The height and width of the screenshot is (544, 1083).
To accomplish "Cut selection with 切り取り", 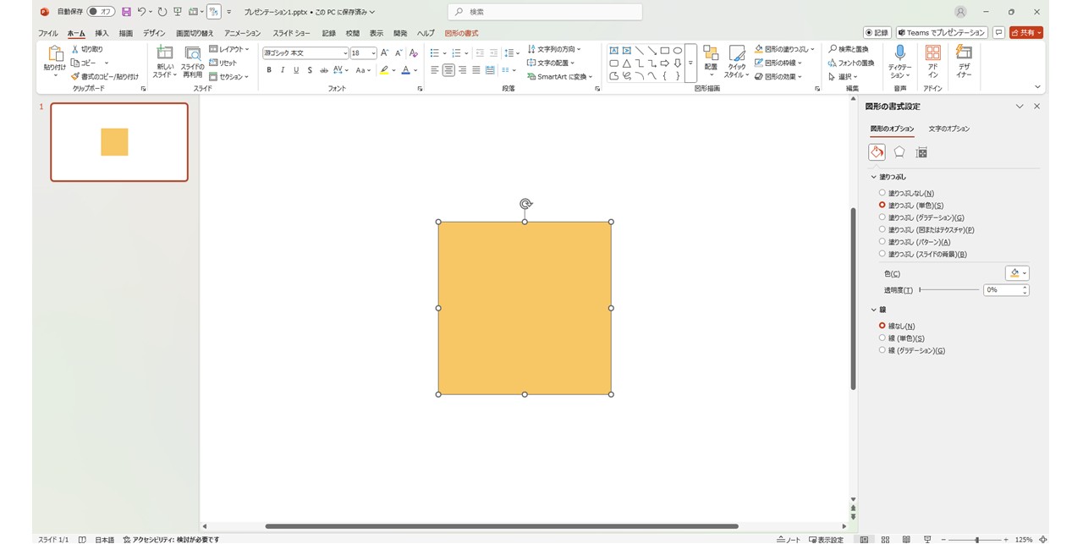I will [x=86, y=49].
